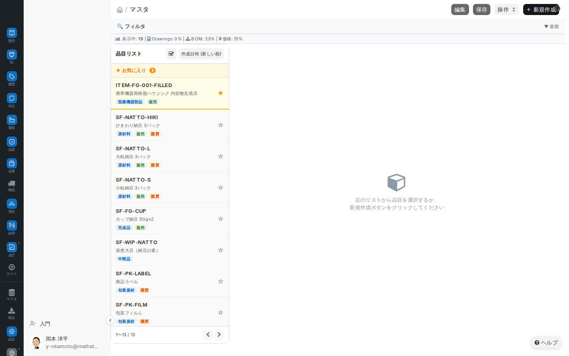Select the 入門 menu item
This screenshot has width=569, height=356.
pos(45,324)
